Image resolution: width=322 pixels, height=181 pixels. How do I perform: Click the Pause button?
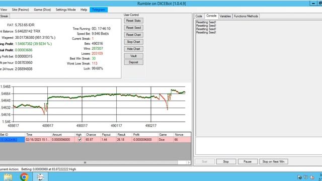(x=248, y=162)
